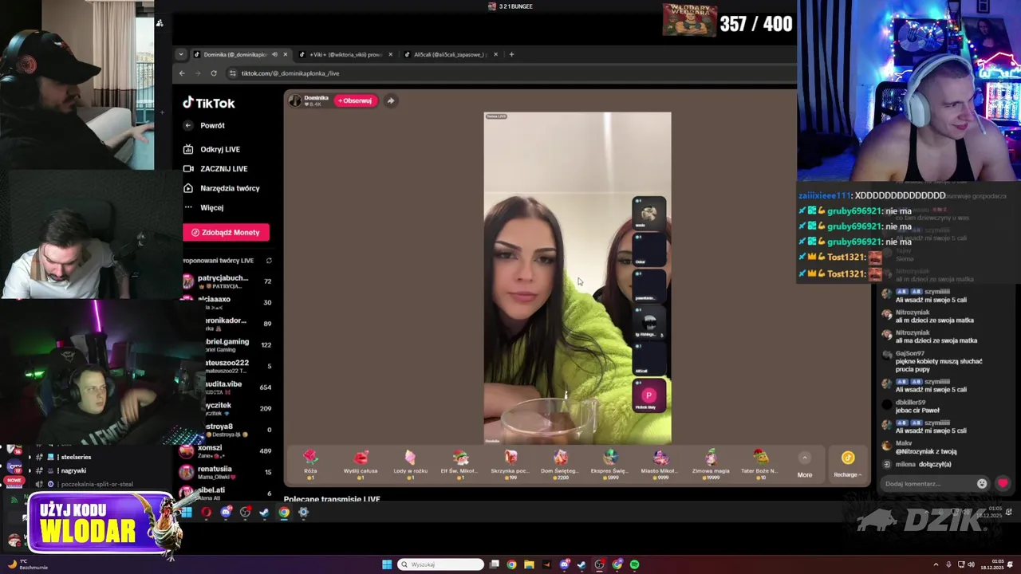Screen dimensions: 1021x574
Task: Open Discord in the captured inner taskbar
Action: coord(226,513)
